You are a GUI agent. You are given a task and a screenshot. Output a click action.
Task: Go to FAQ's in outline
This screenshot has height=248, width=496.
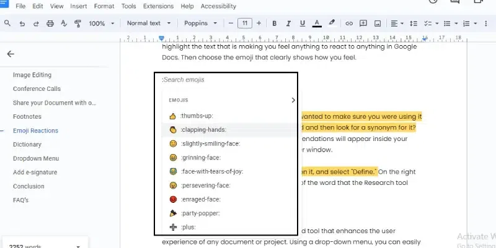click(20, 200)
